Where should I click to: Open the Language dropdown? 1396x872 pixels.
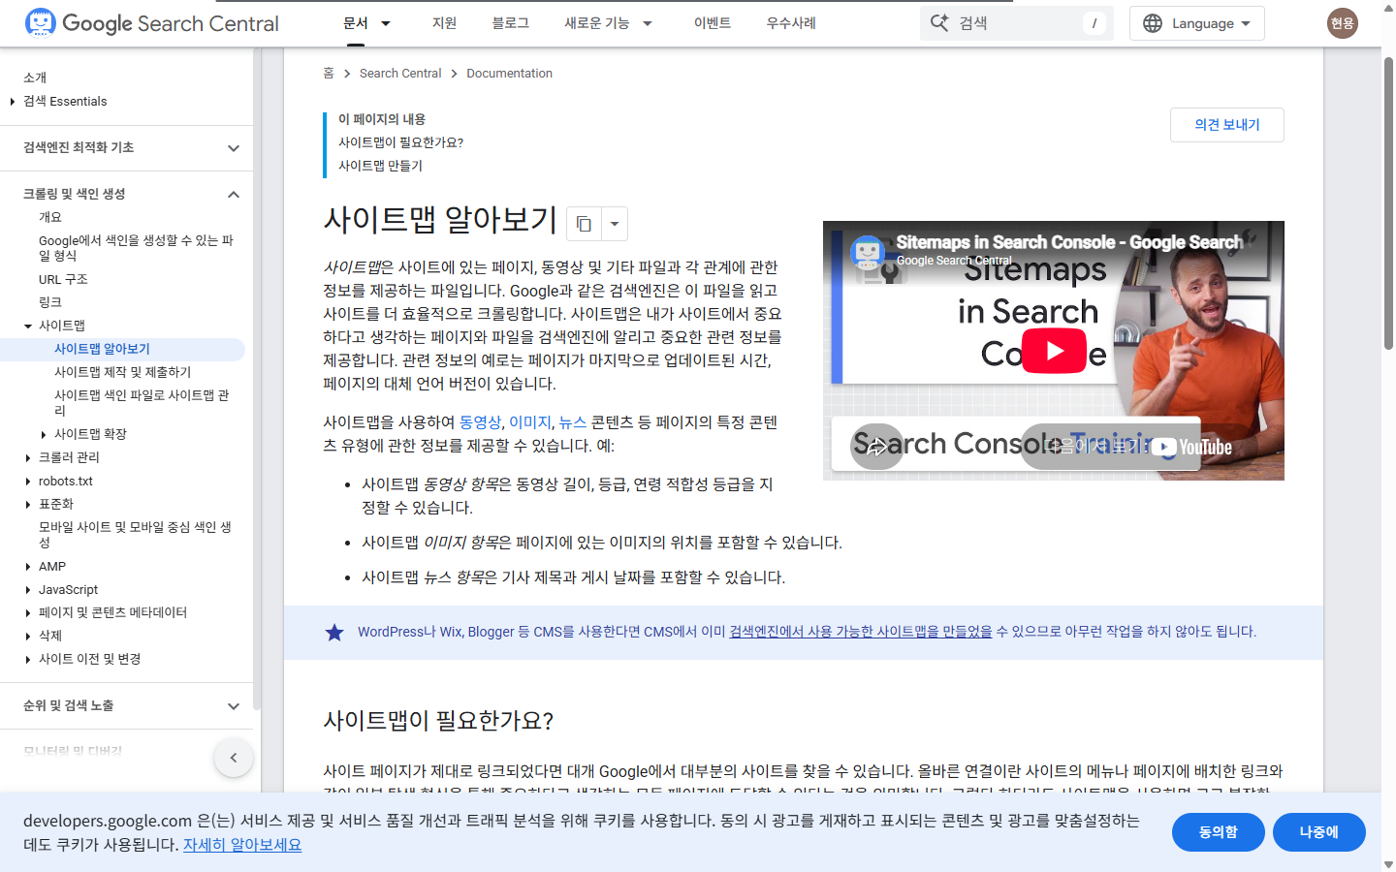point(1197,23)
